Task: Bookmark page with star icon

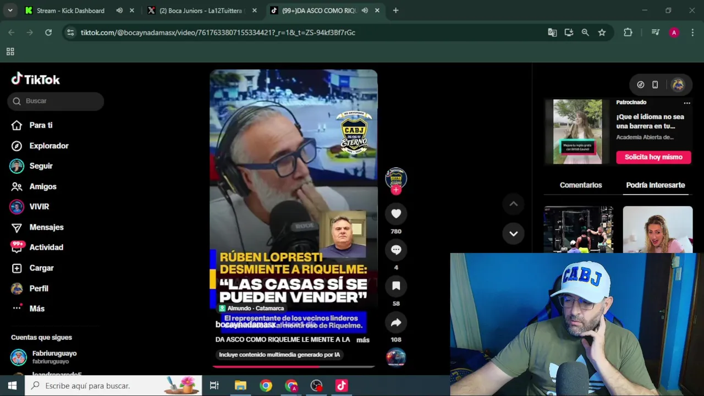Action: pos(602,32)
